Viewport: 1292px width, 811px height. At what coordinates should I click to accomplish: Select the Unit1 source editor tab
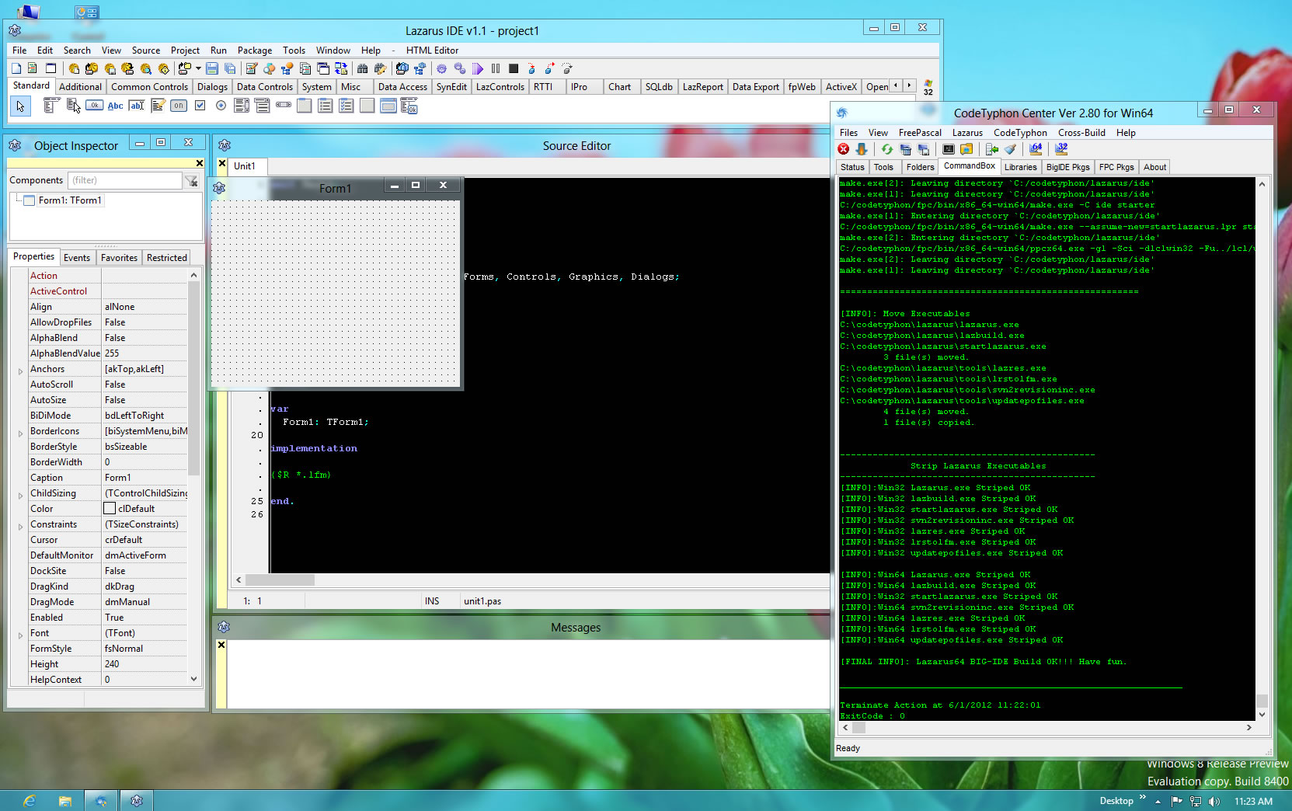coord(244,166)
